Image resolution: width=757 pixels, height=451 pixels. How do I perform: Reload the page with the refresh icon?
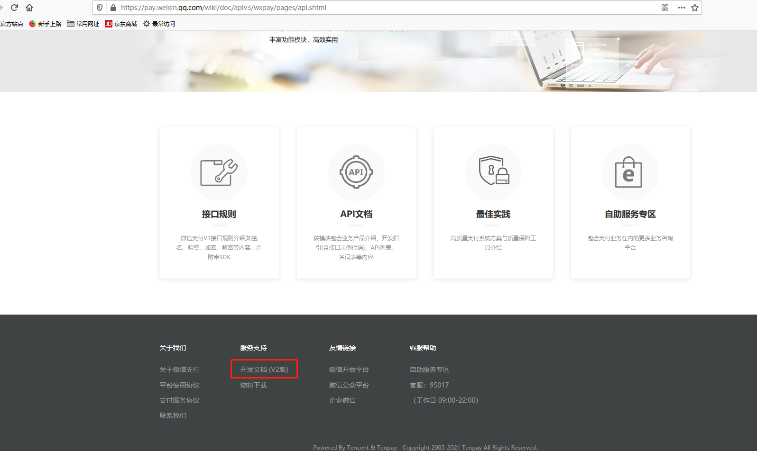coord(14,8)
